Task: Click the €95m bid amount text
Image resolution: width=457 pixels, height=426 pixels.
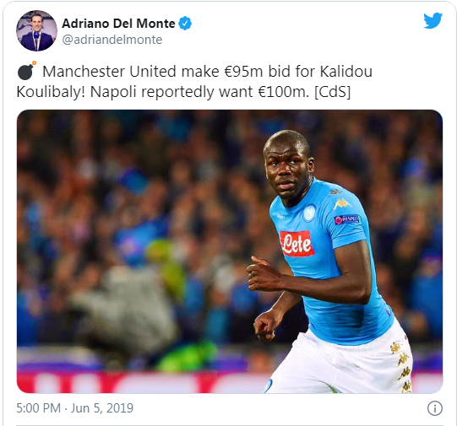Action: [243, 72]
